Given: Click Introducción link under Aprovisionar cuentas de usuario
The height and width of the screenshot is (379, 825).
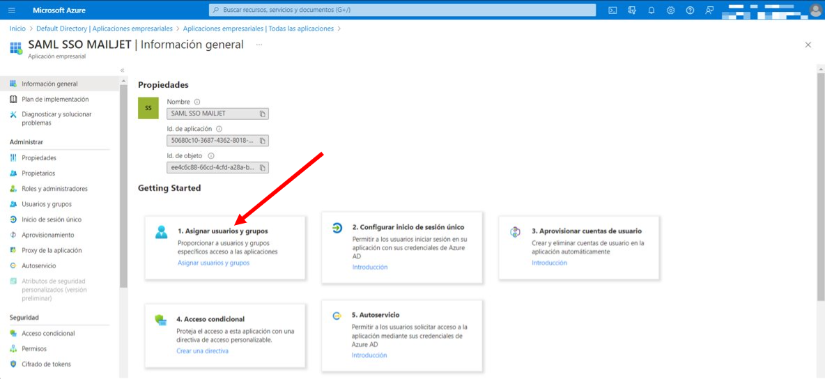Looking at the screenshot, I should (549, 263).
